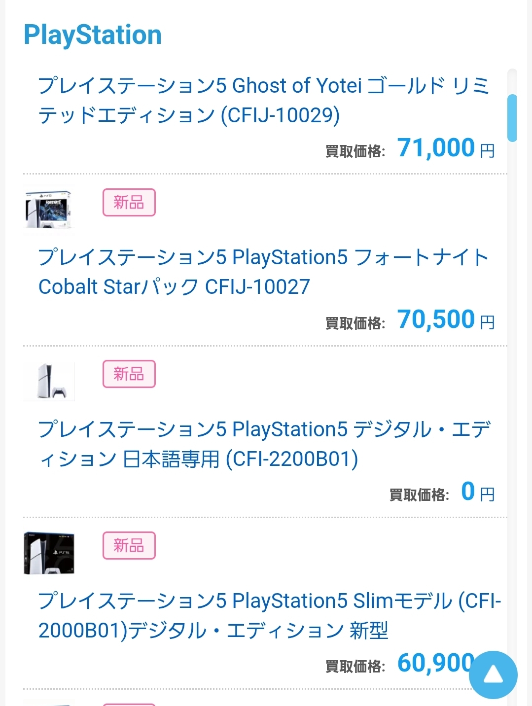The width and height of the screenshot is (532, 706).
Task: Click the 60,900 buyback price
Action: (434, 663)
